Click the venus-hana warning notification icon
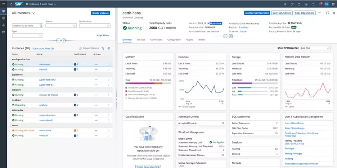The width and height of the screenshot is (337, 168). click(x=75, y=130)
